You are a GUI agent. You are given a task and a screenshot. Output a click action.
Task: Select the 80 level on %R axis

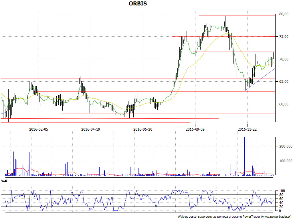pos(282,195)
